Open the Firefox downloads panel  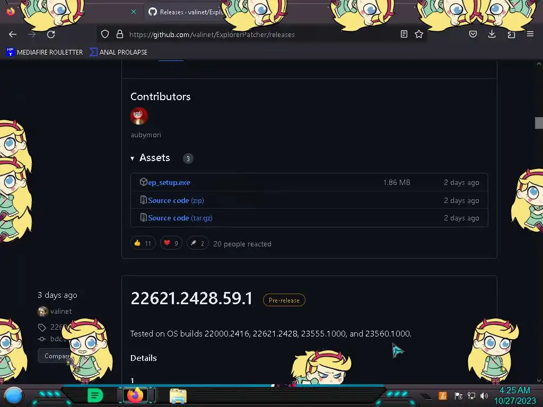(492, 34)
